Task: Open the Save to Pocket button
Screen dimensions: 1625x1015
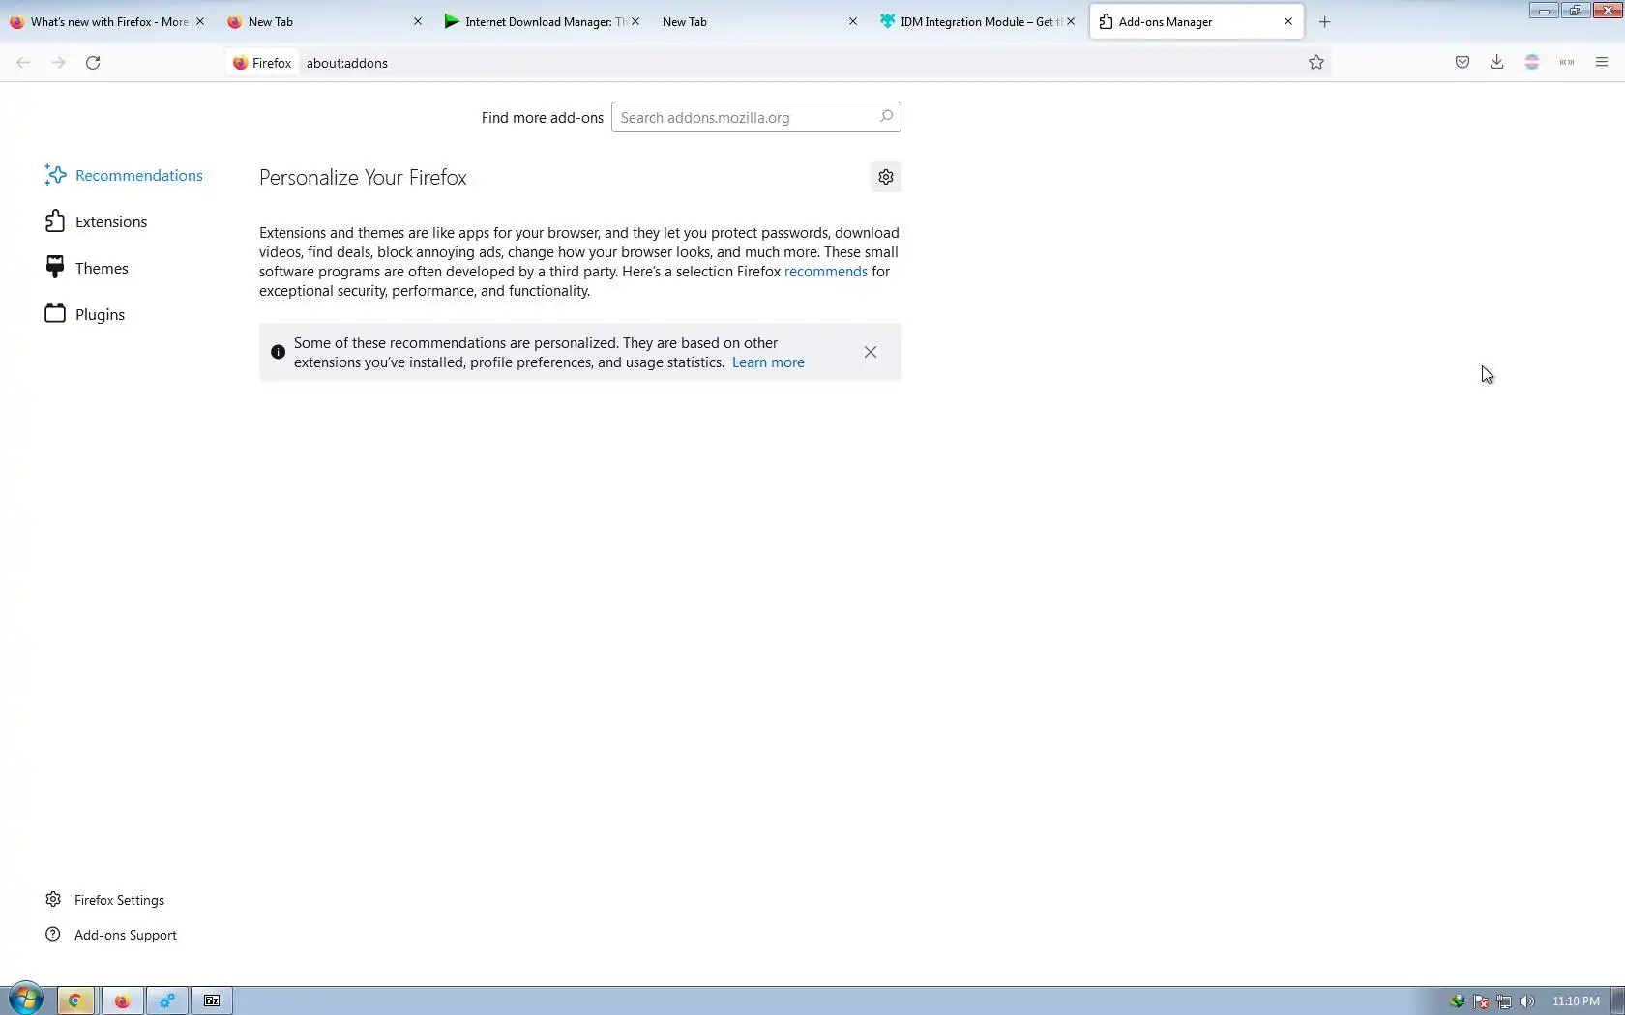Action: [1462, 63]
